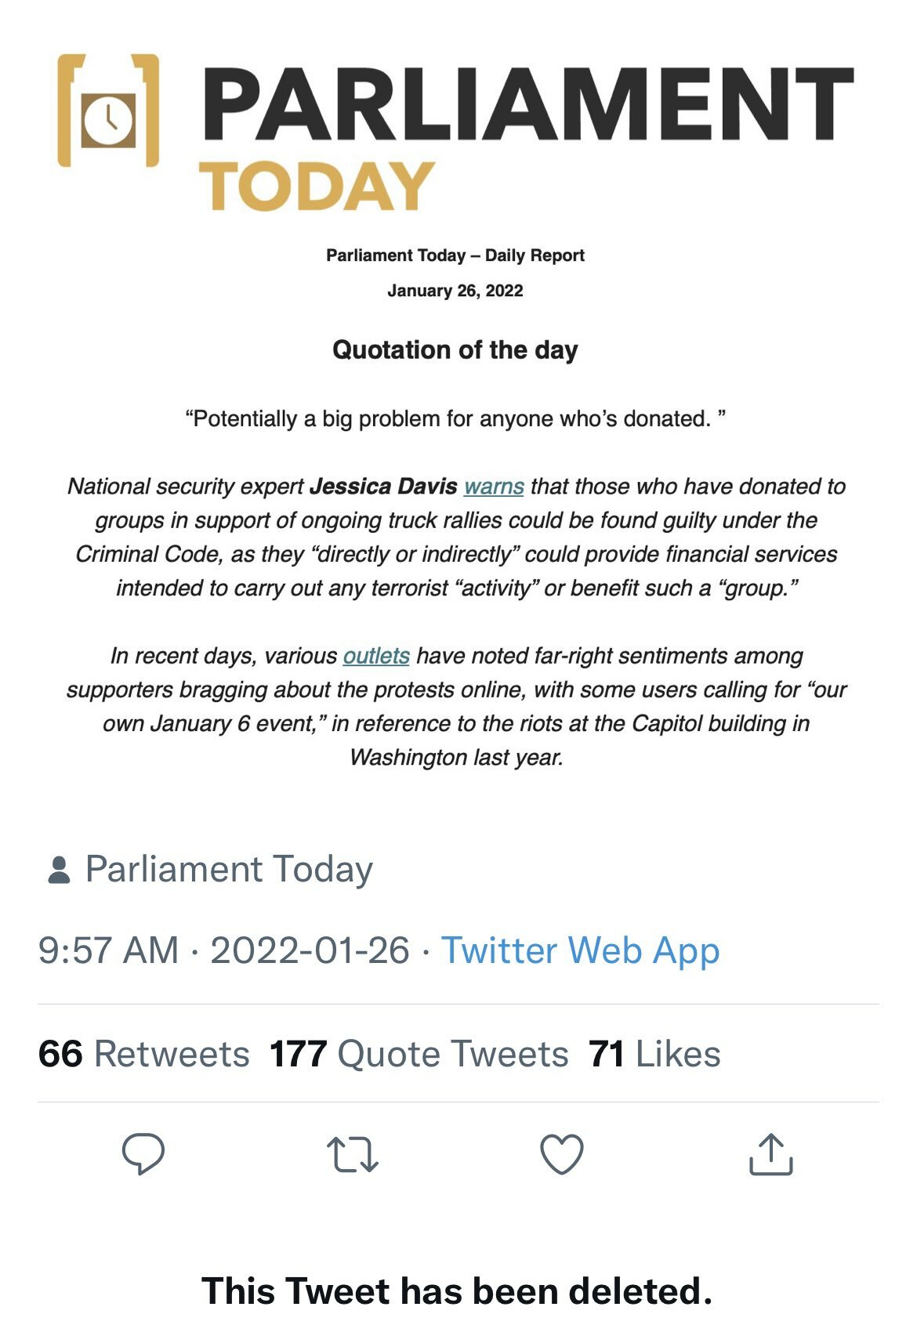Open the share upload icon
This screenshot has height=1343, width=917.
(771, 1154)
